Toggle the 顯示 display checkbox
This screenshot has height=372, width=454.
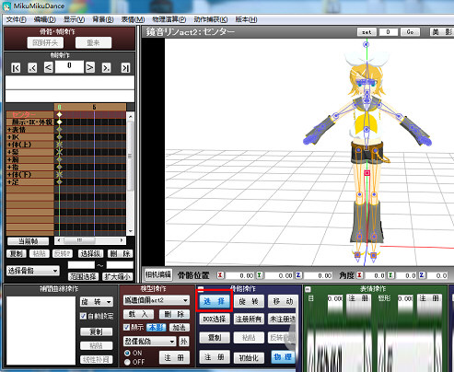coord(126,327)
